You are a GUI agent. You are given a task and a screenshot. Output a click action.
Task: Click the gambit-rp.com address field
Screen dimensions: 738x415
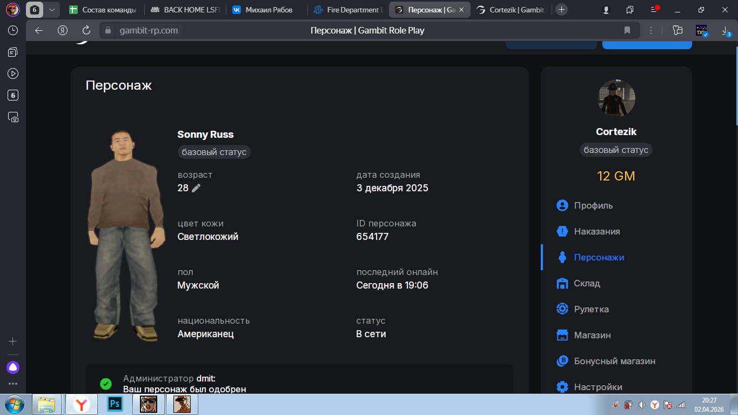pyautogui.click(x=149, y=30)
